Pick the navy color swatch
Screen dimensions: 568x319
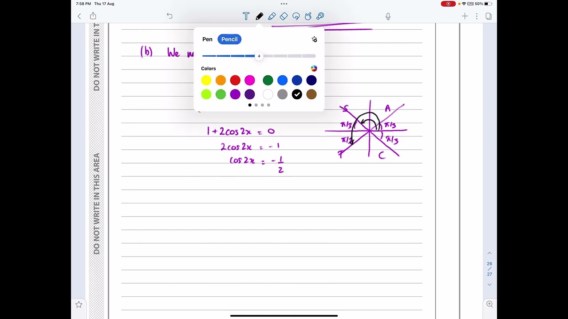tap(312, 80)
